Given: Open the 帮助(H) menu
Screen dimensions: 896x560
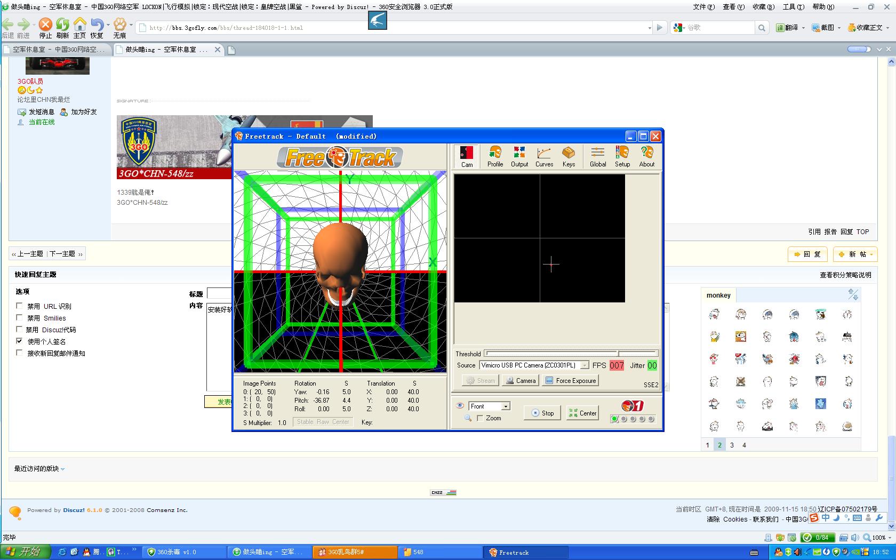Looking at the screenshot, I should coord(823,7).
